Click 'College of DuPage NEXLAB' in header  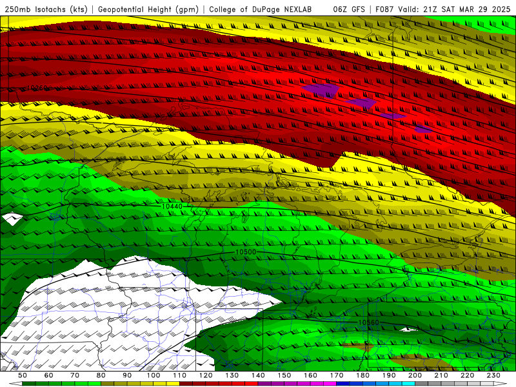coord(261,9)
